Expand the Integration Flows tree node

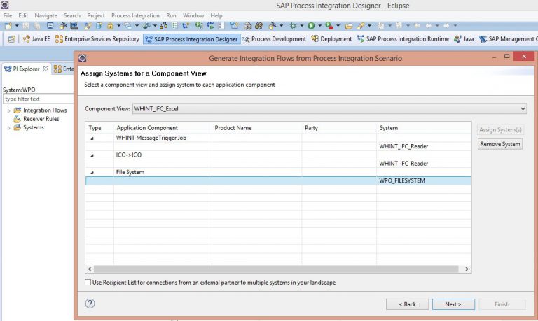(x=8, y=110)
